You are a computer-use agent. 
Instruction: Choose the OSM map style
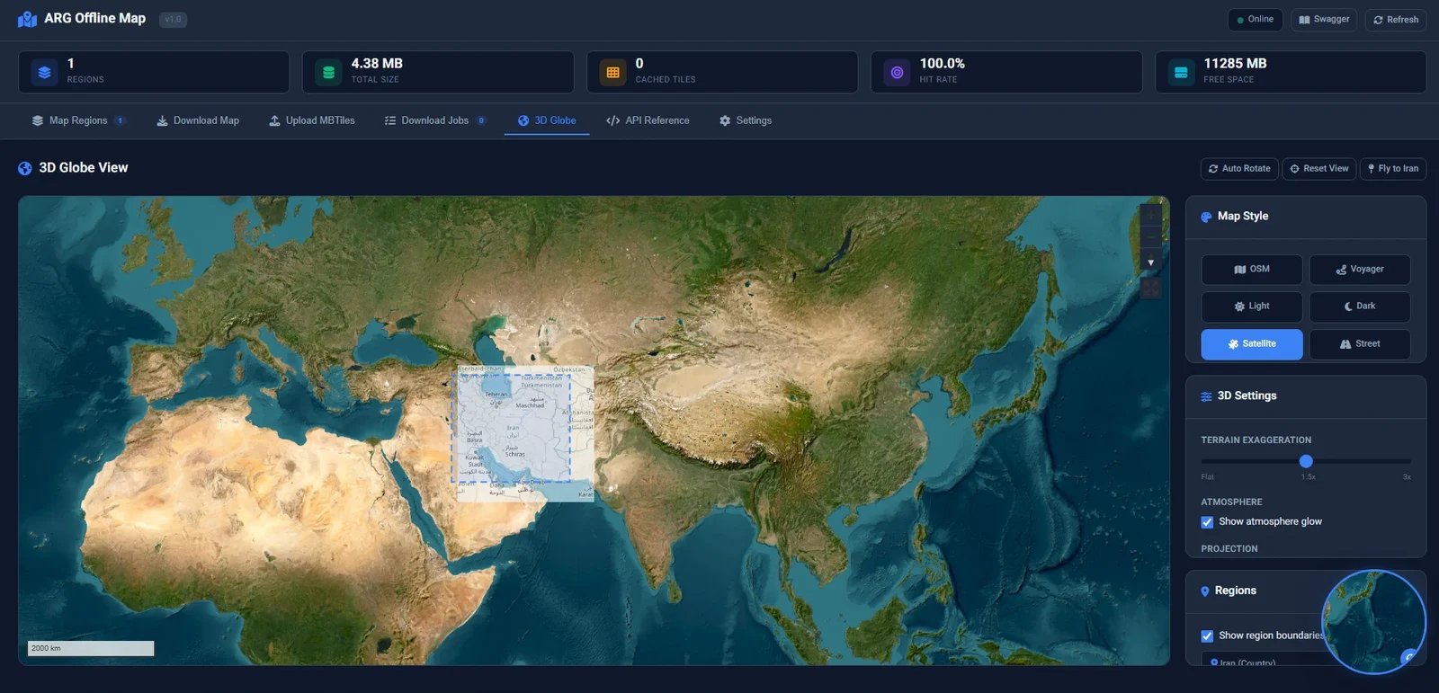(1252, 270)
